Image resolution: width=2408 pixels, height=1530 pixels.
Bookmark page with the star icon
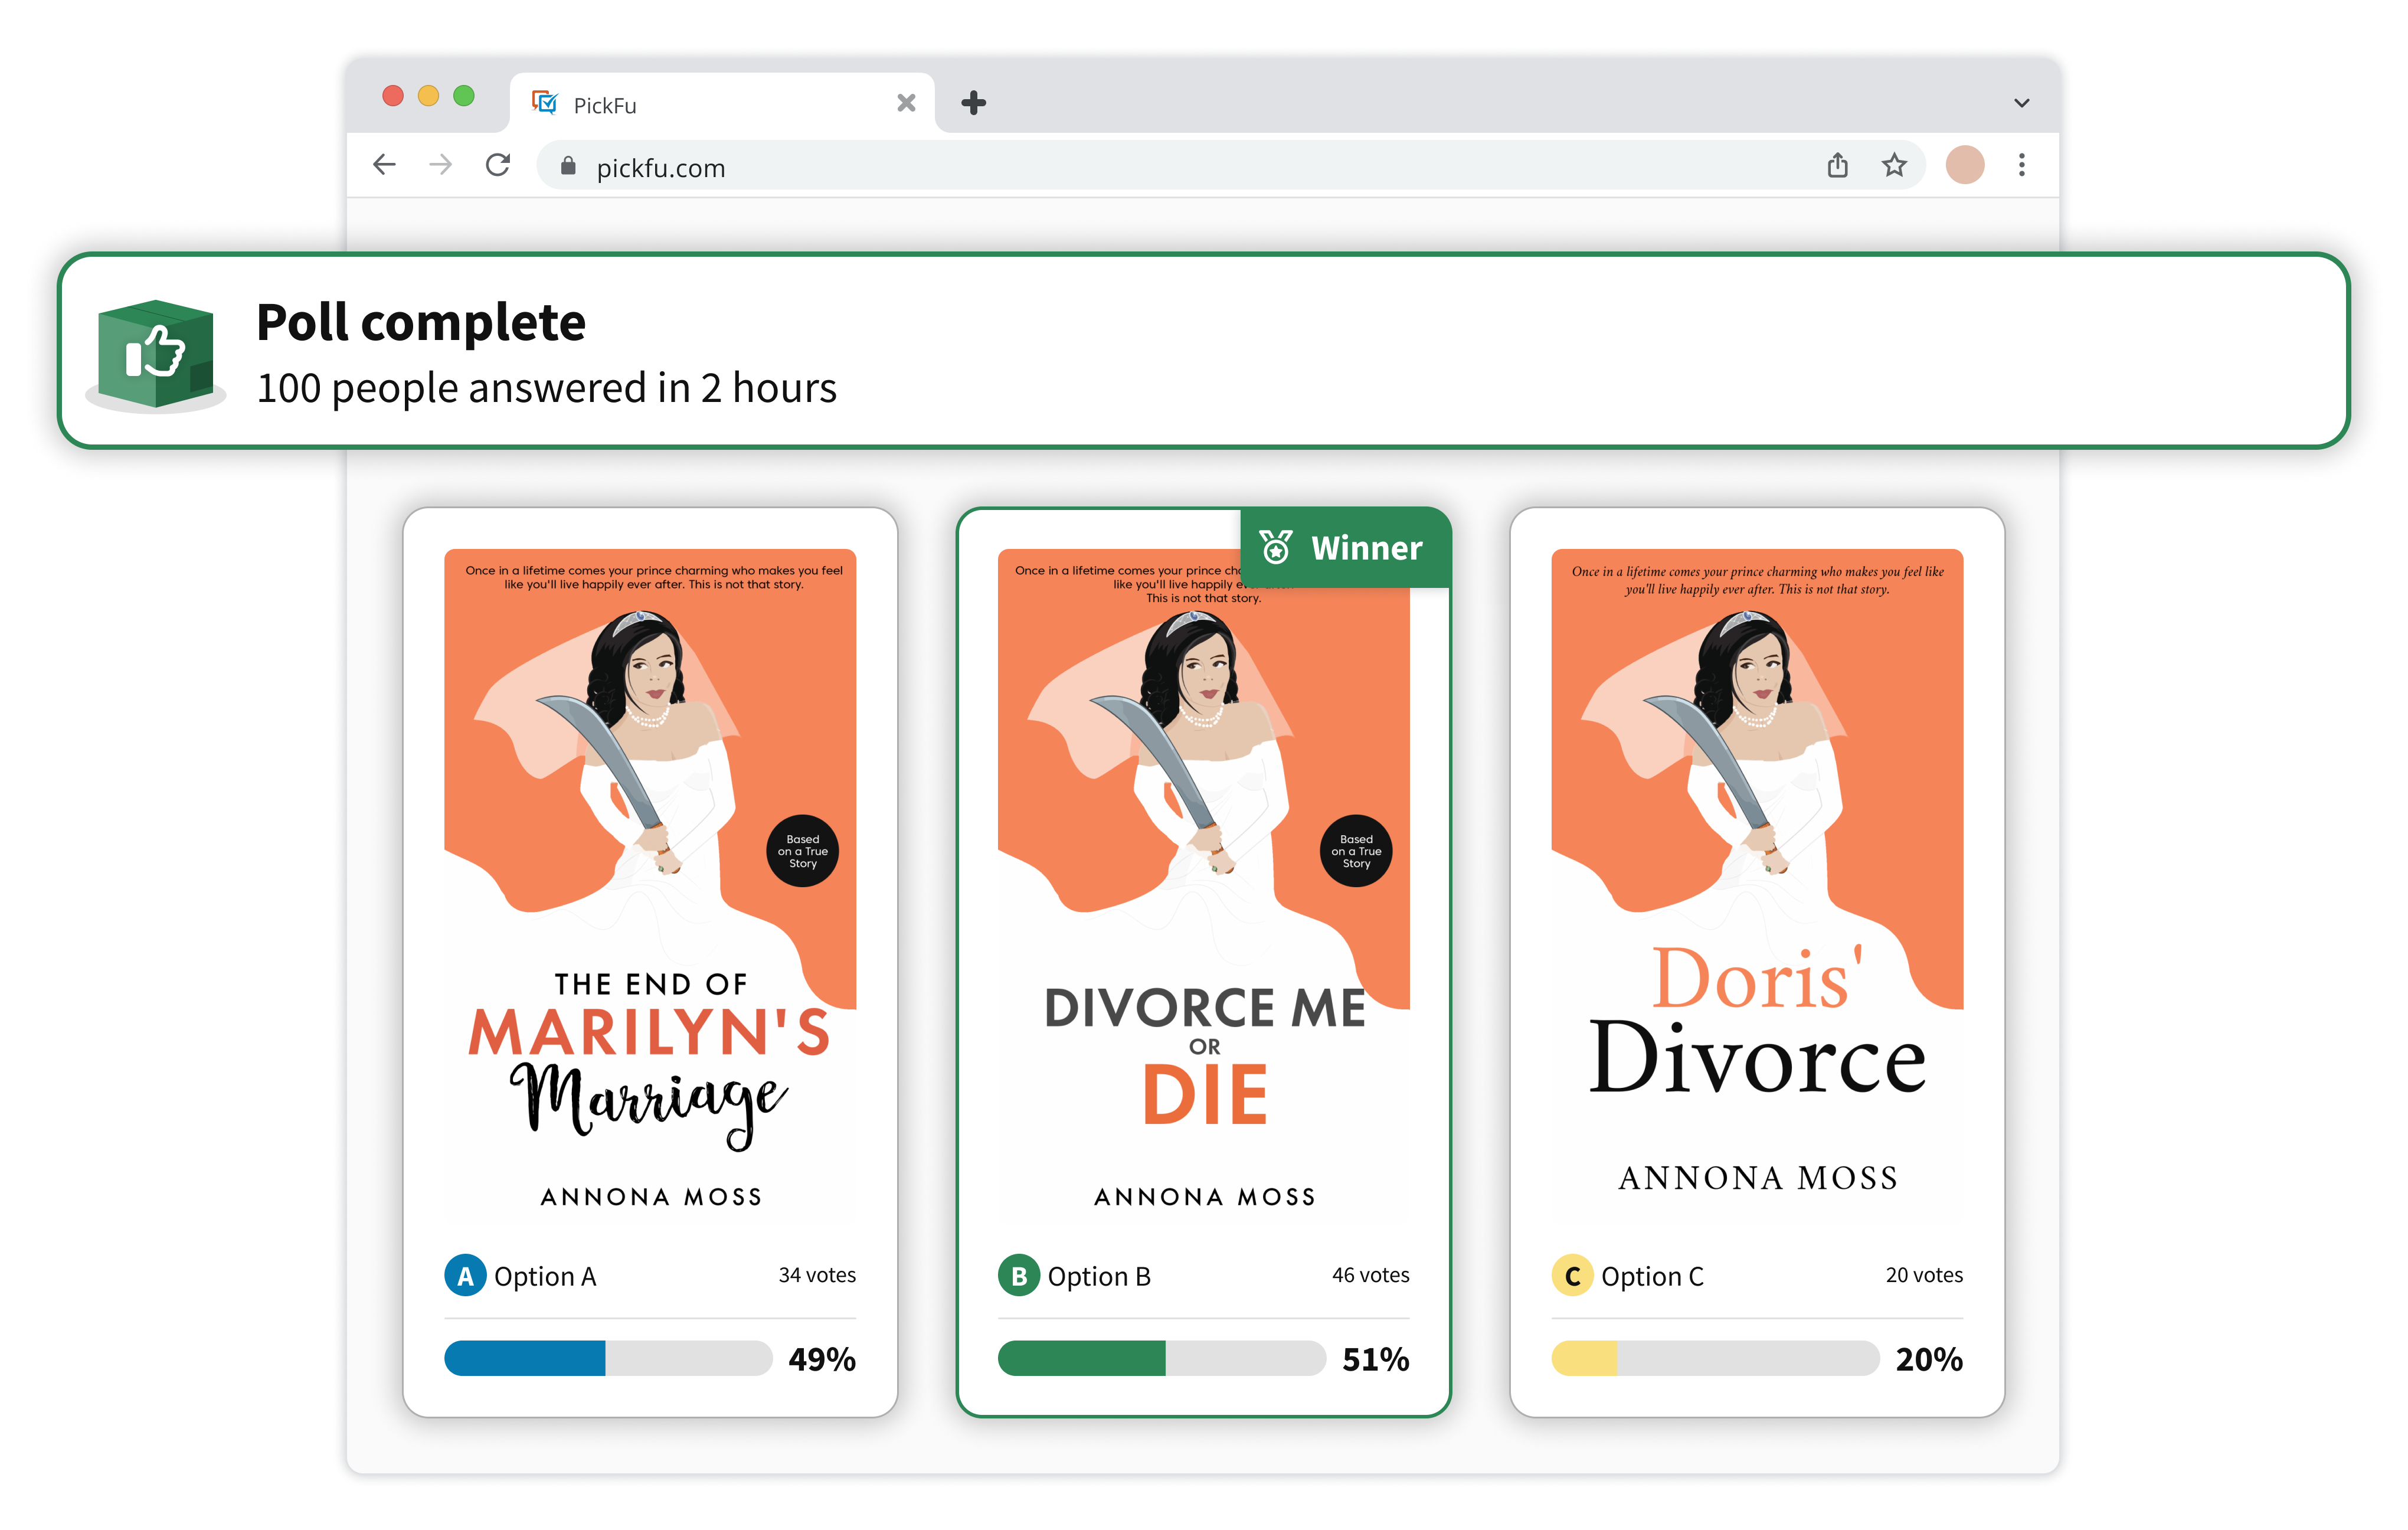pos(1894,165)
